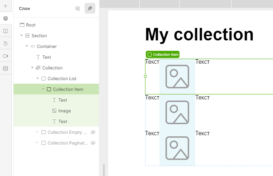Screen dimensions: 273x176
Task: Click the plus add-element icon in sidebar
Action: 6,6
